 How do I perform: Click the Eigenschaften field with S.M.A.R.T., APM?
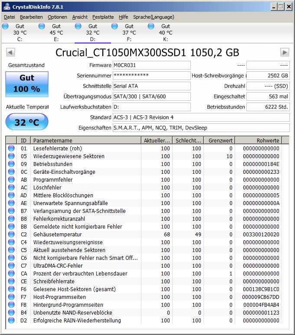tap(201, 128)
